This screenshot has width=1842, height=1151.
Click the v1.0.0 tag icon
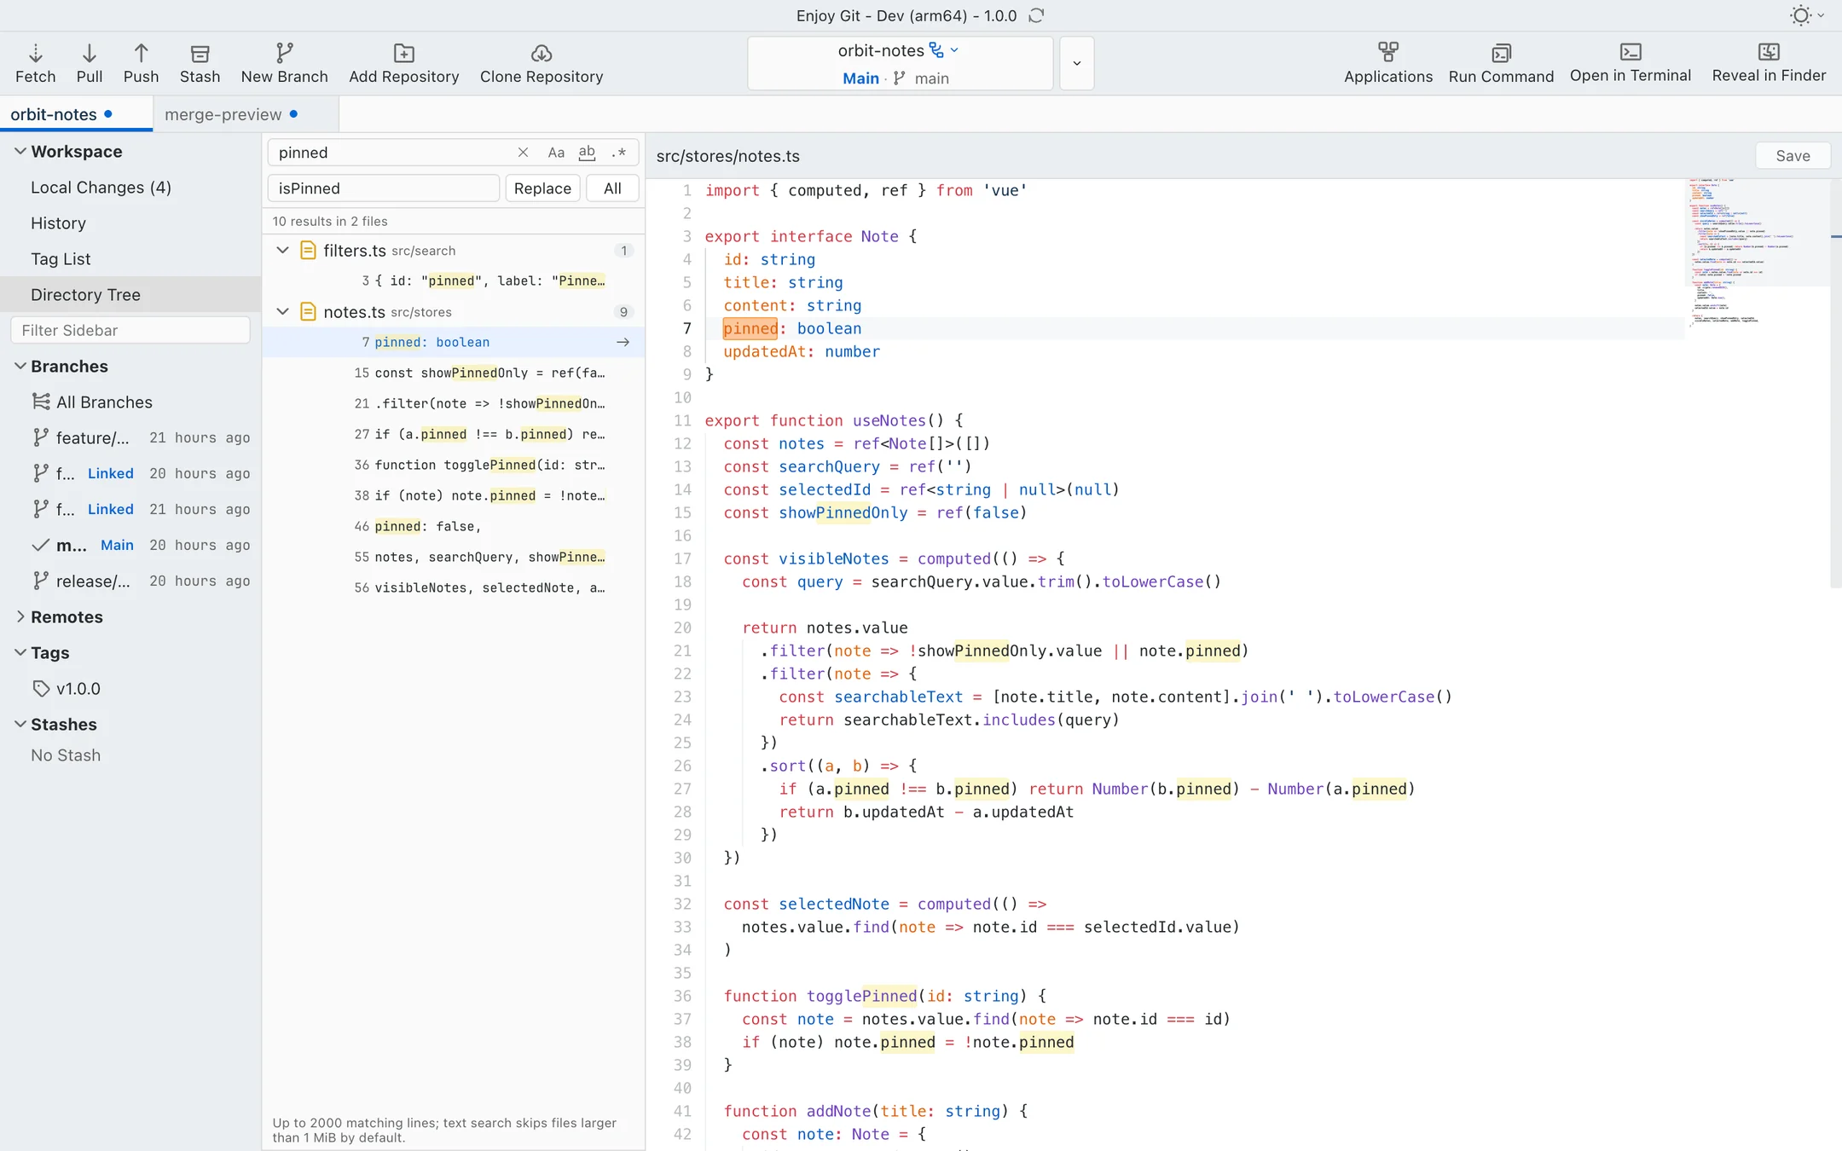pos(40,688)
